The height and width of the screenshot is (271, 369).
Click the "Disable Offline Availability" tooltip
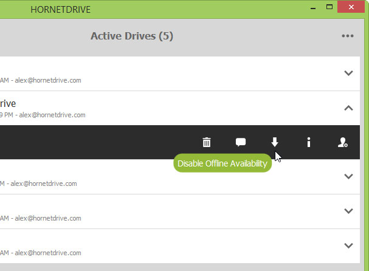click(x=222, y=163)
